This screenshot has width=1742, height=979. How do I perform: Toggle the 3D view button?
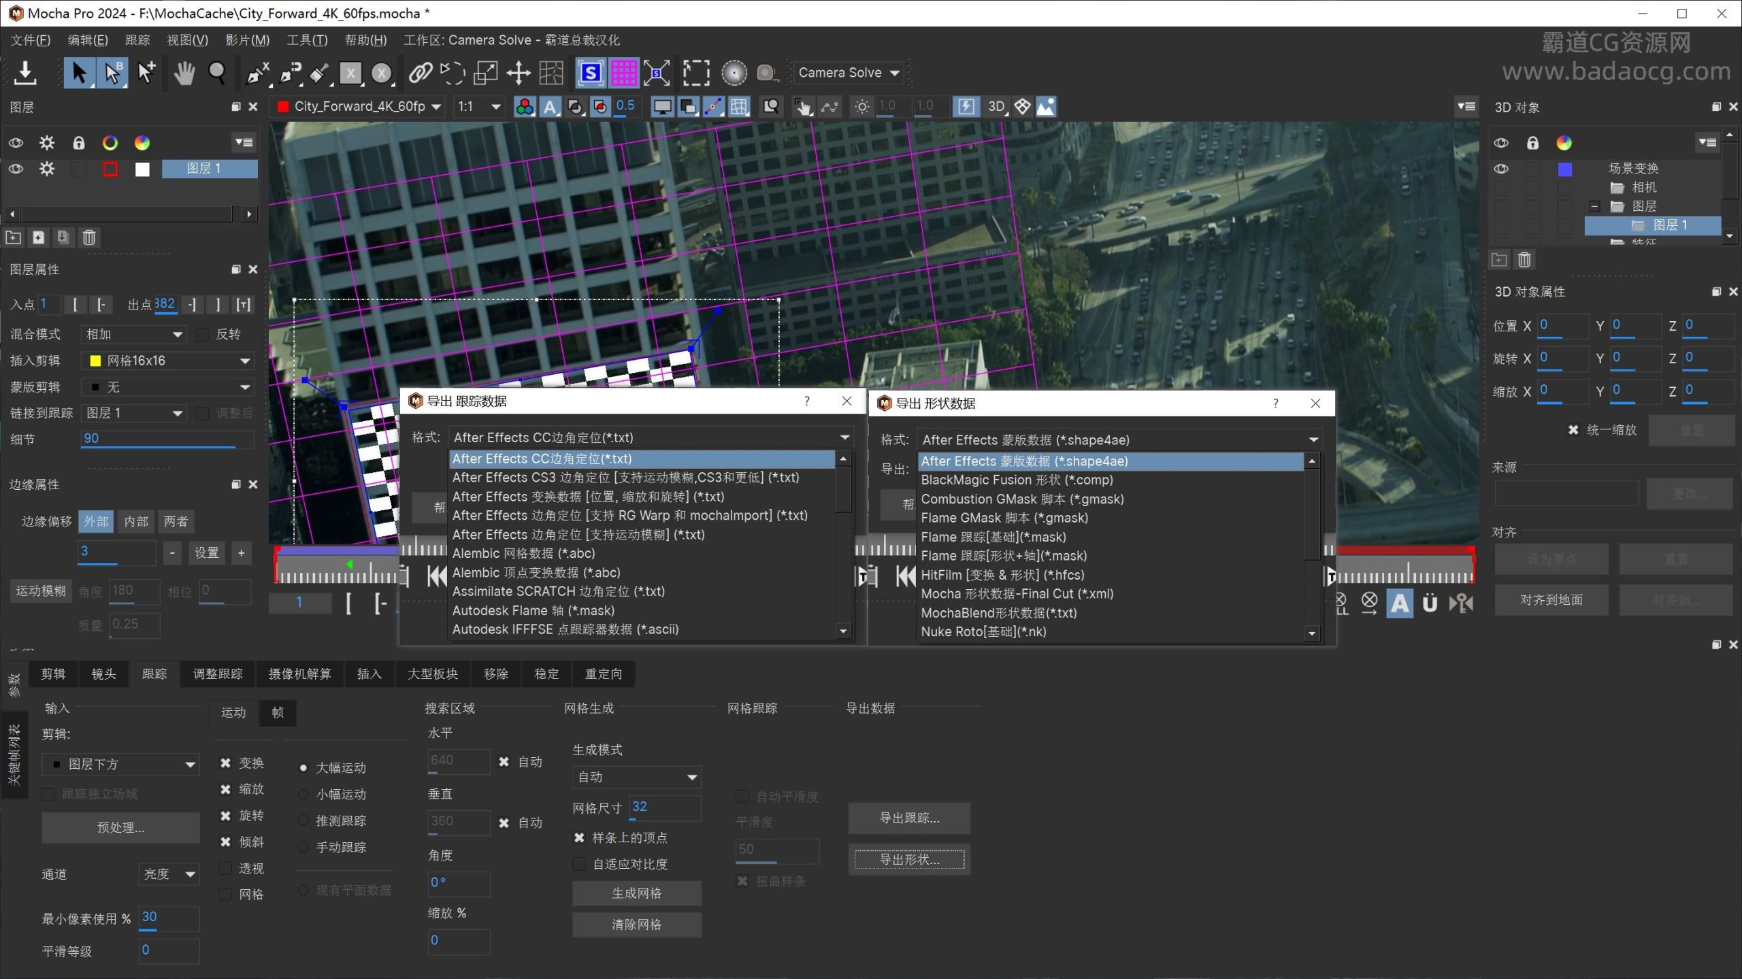click(x=996, y=107)
